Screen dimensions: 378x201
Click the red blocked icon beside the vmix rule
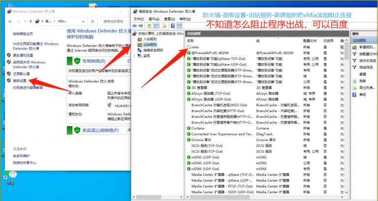pos(189,47)
